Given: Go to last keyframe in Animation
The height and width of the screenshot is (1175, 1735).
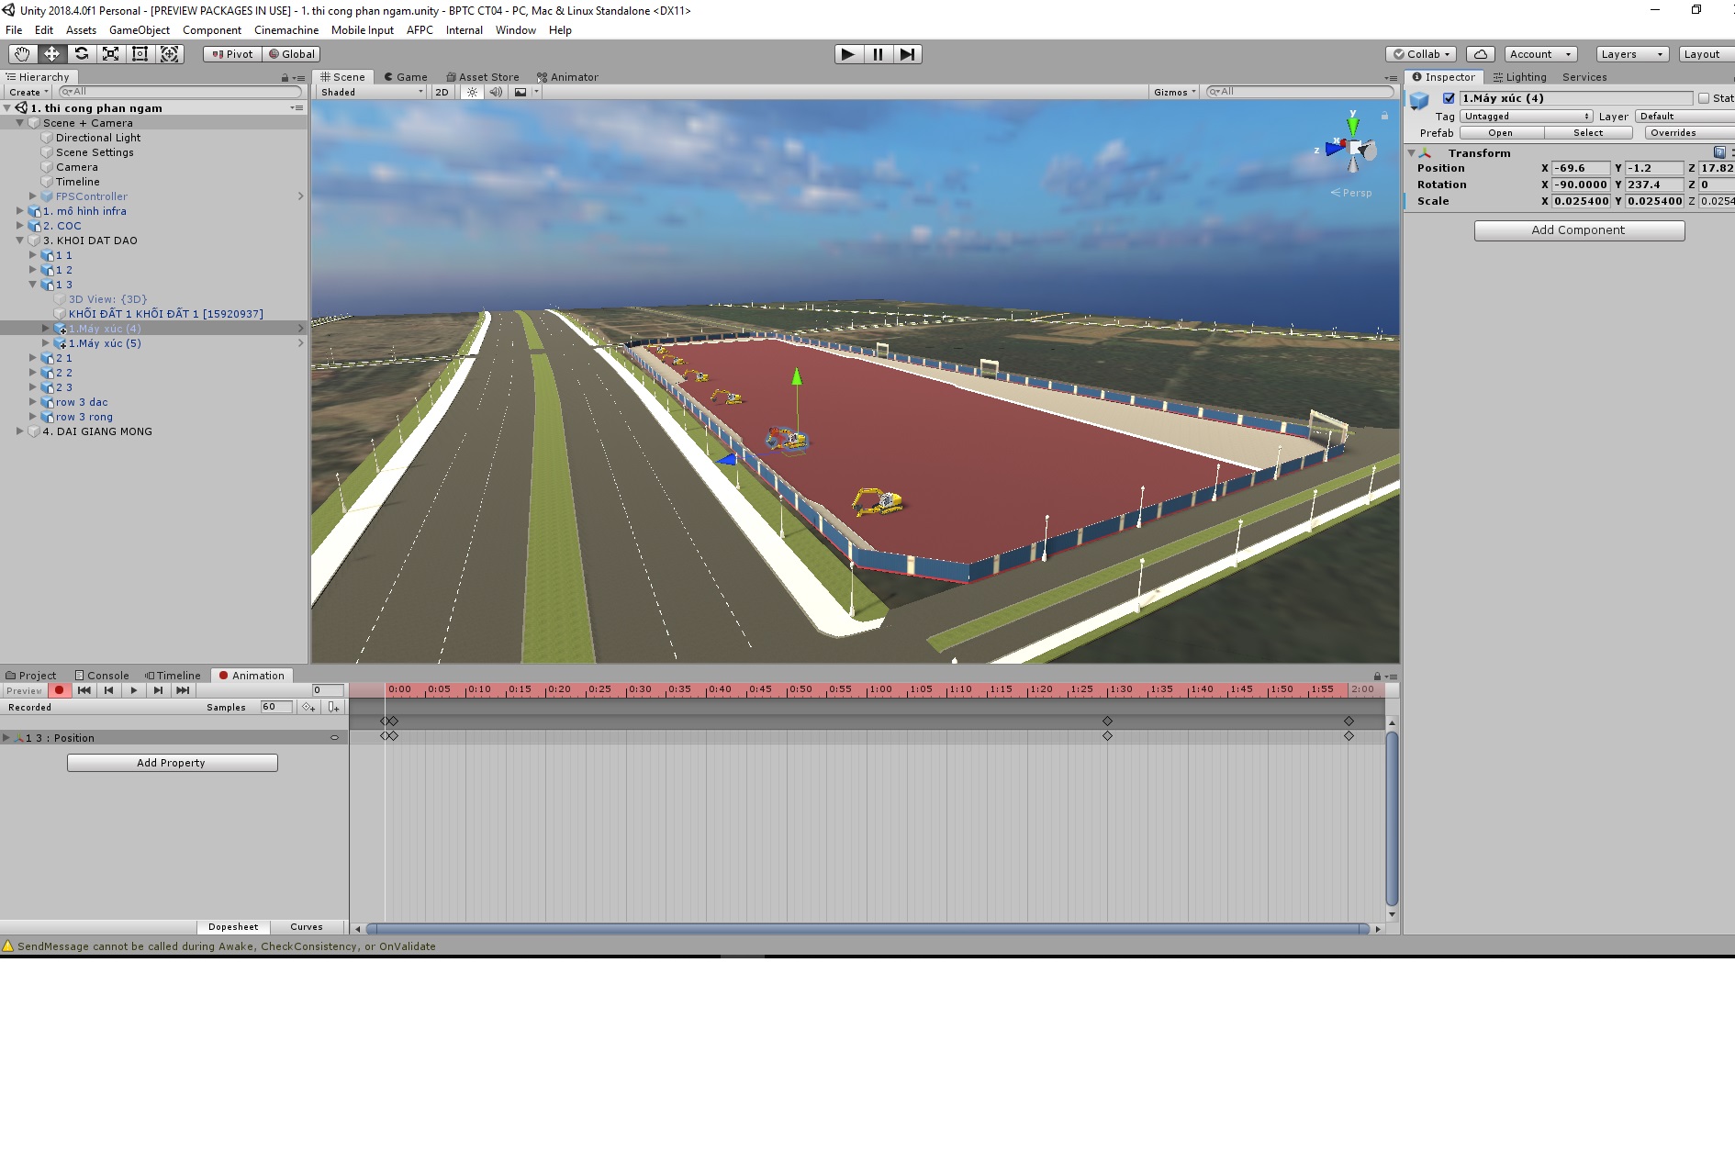Looking at the screenshot, I should coord(184,690).
